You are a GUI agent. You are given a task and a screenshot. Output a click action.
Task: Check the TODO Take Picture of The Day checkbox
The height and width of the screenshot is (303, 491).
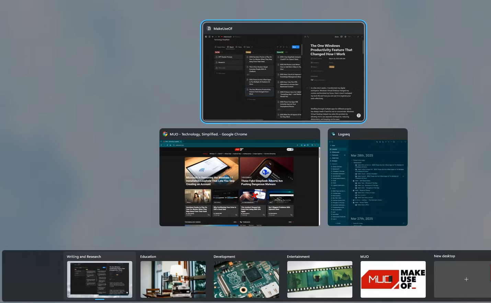pos(356,183)
